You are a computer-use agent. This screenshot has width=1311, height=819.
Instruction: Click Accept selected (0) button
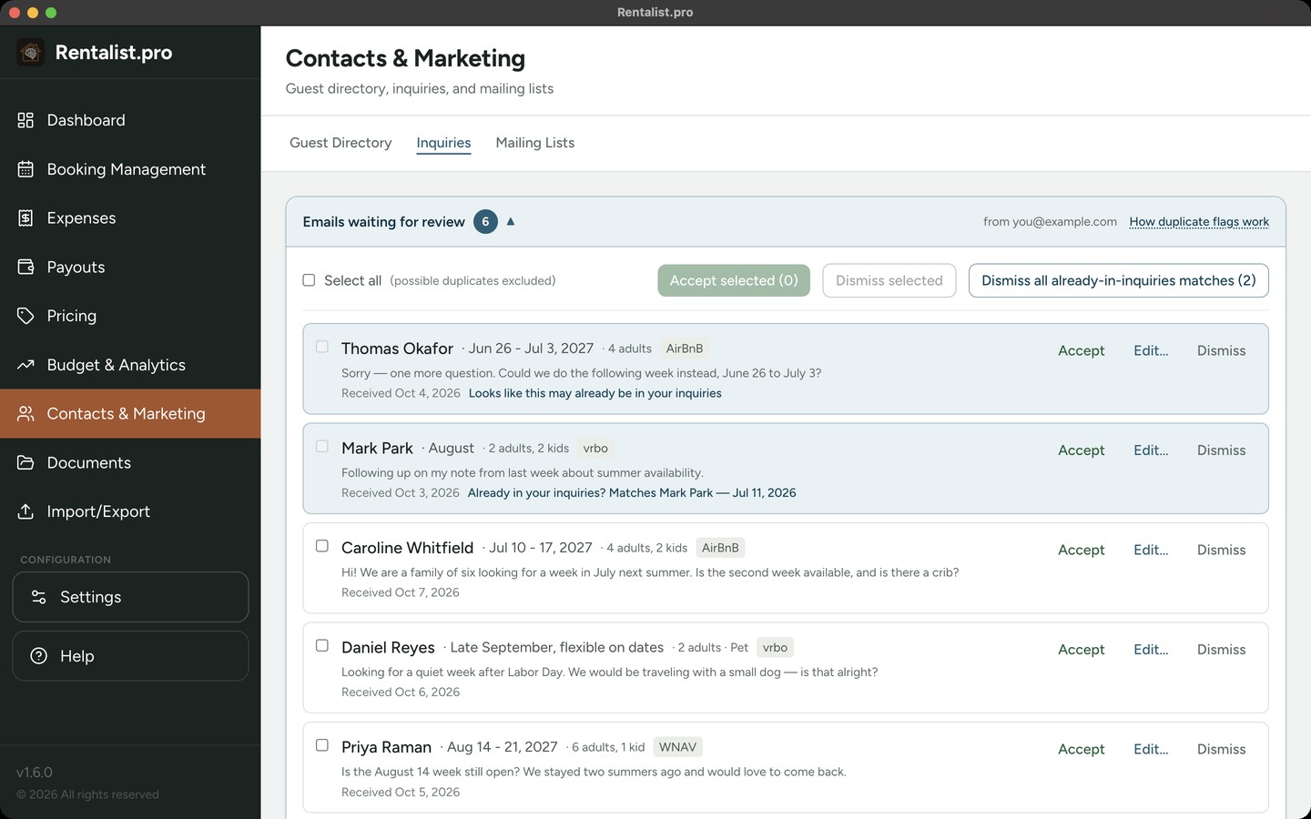(734, 280)
